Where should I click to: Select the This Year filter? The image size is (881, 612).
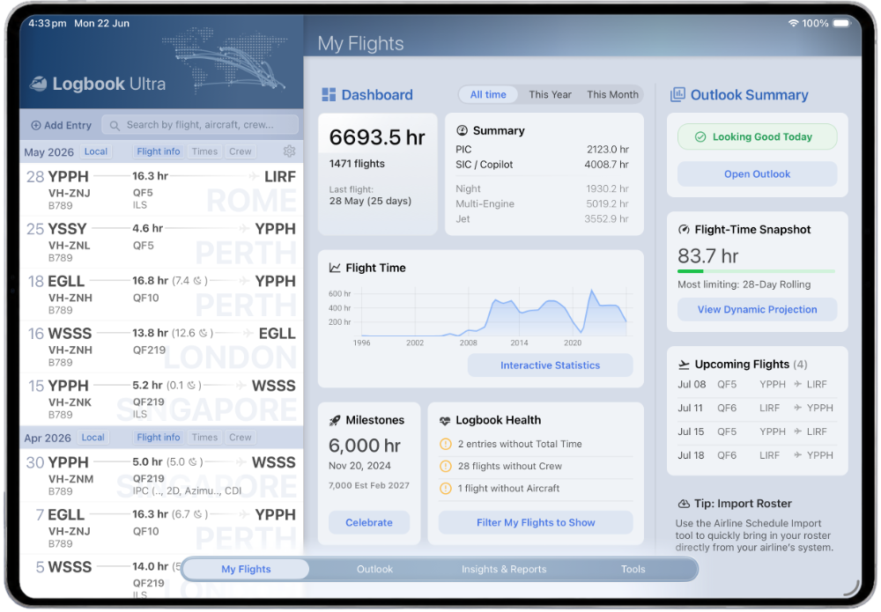[550, 94]
